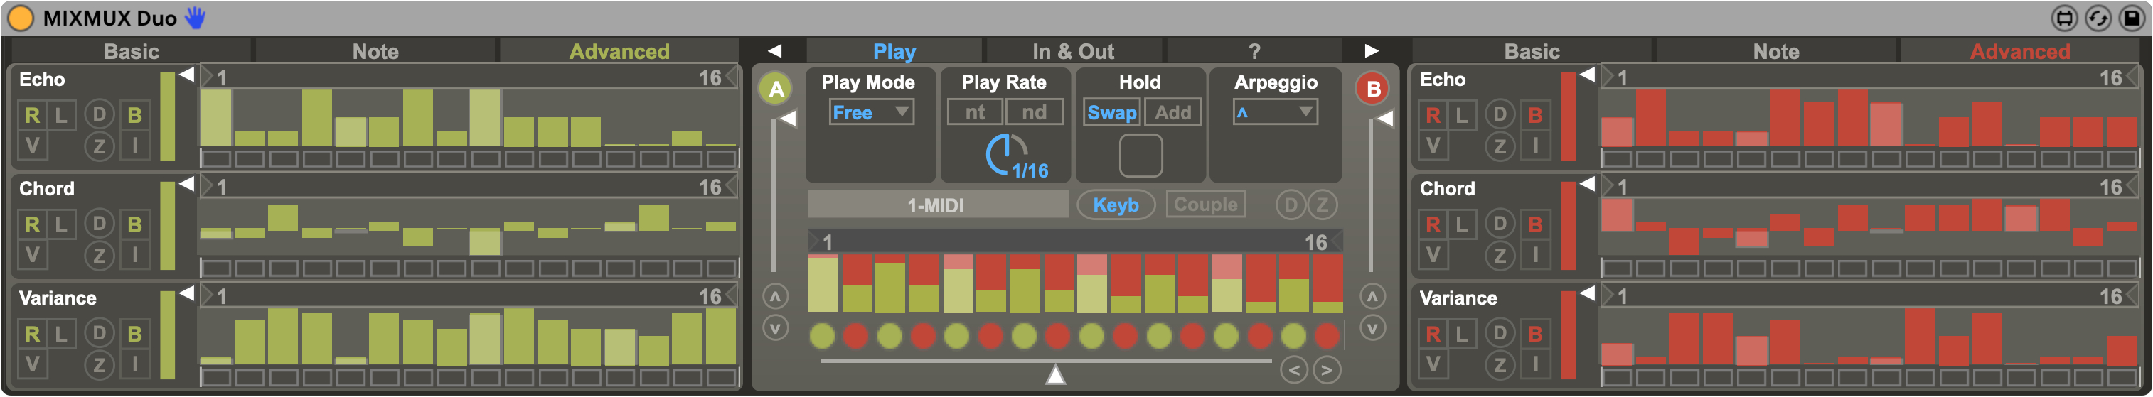Open the ? help tab

pos(1254,51)
